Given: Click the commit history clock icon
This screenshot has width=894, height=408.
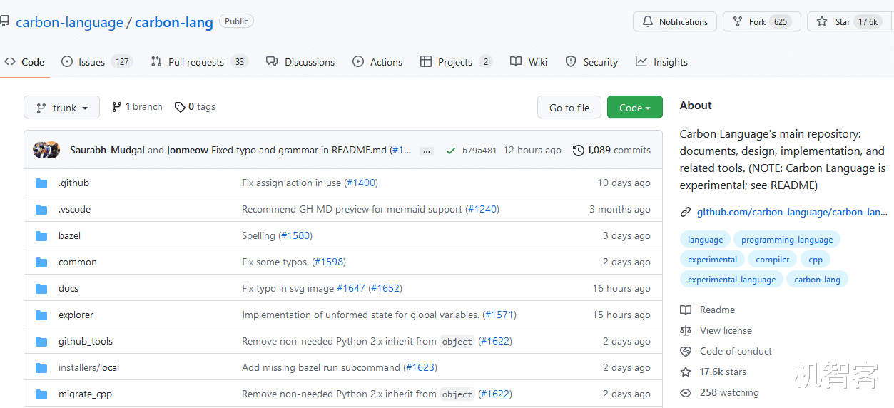Looking at the screenshot, I should pyautogui.click(x=579, y=151).
